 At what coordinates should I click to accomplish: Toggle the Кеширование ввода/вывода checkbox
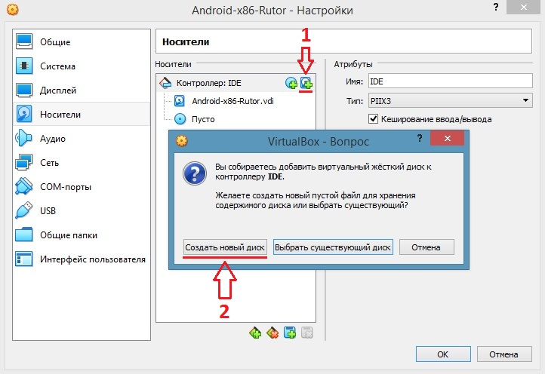pyautogui.click(x=373, y=119)
